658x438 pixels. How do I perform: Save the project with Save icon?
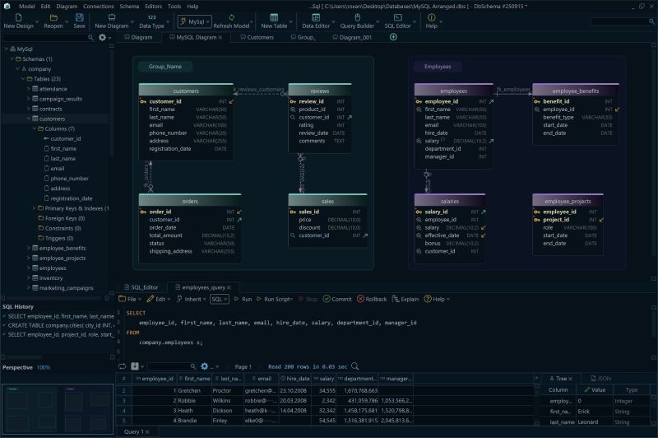[79, 17]
